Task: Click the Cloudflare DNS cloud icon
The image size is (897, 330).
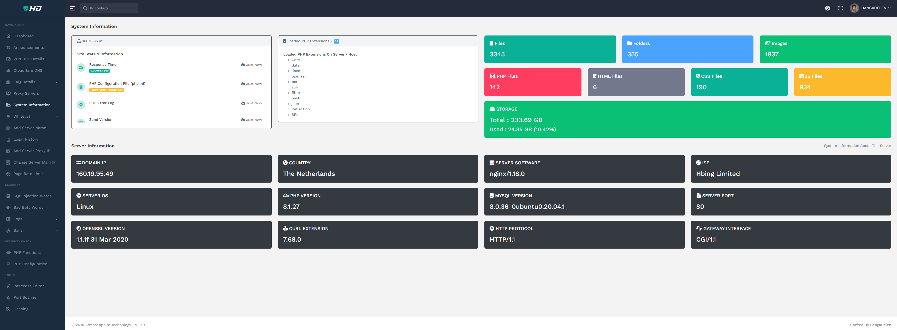Action: coord(8,71)
